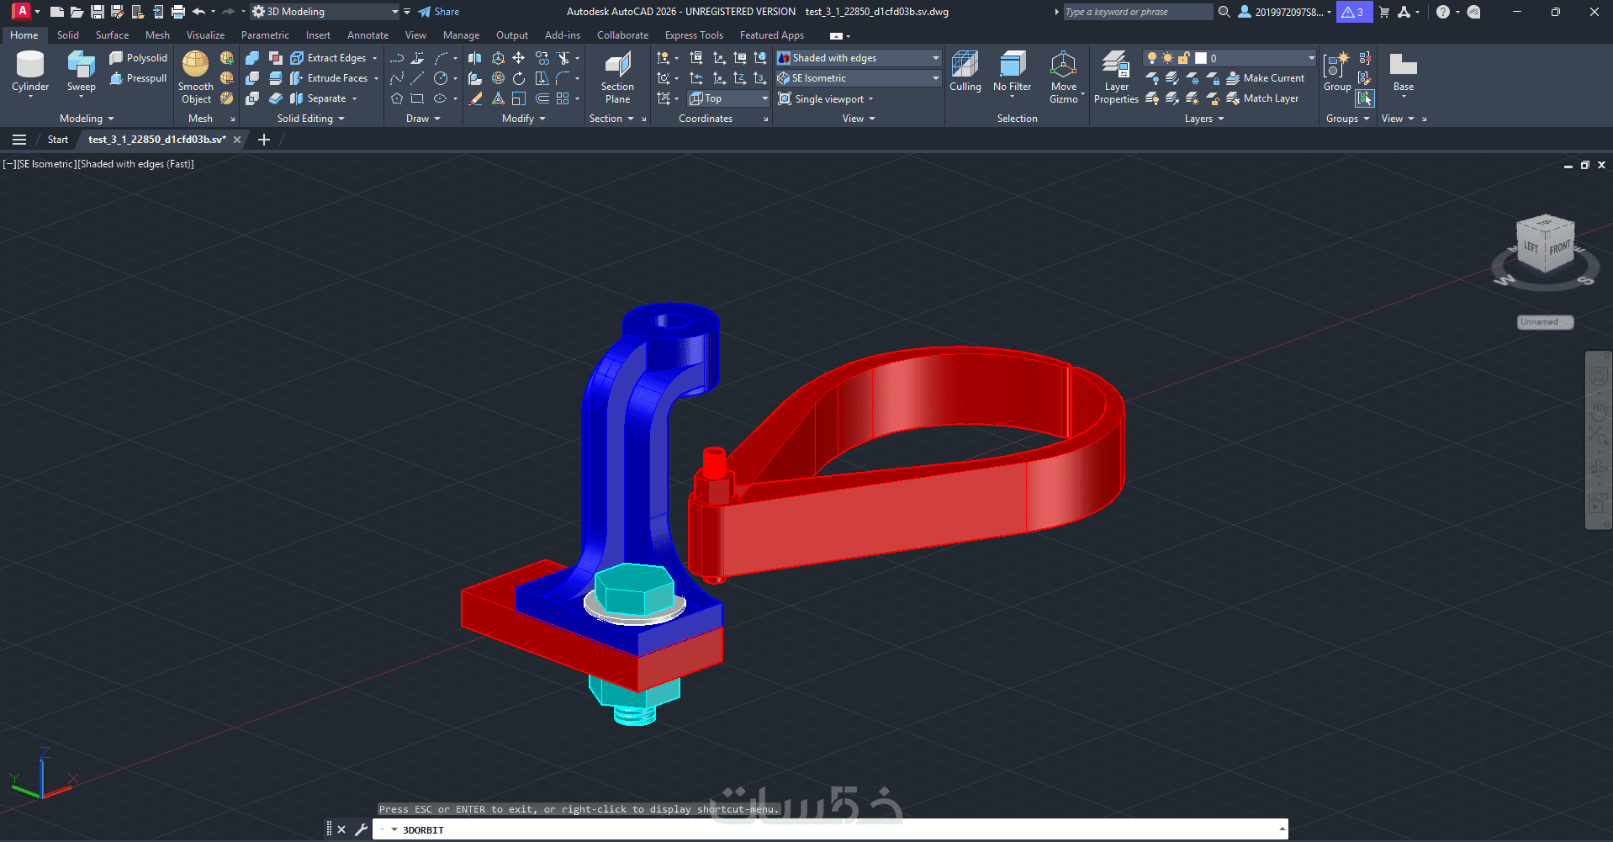The width and height of the screenshot is (1613, 842).
Task: Add a new drawing tab with plus
Action: point(264,140)
